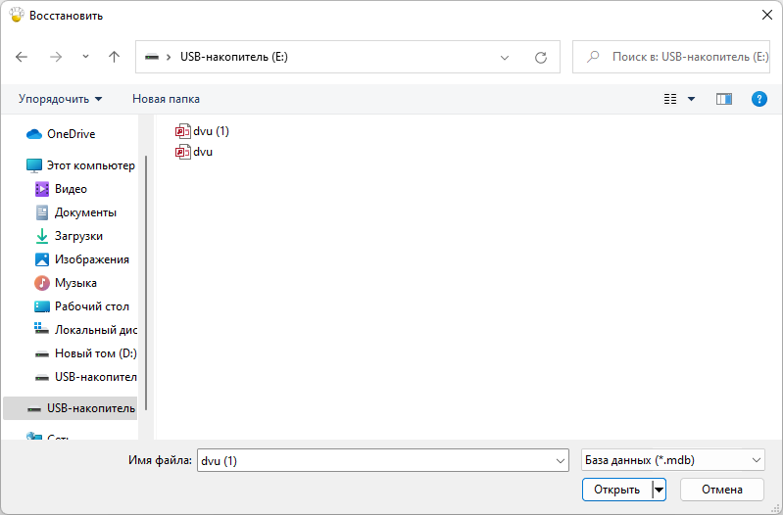Expand the recent locations dropdown arrow

pos(85,57)
